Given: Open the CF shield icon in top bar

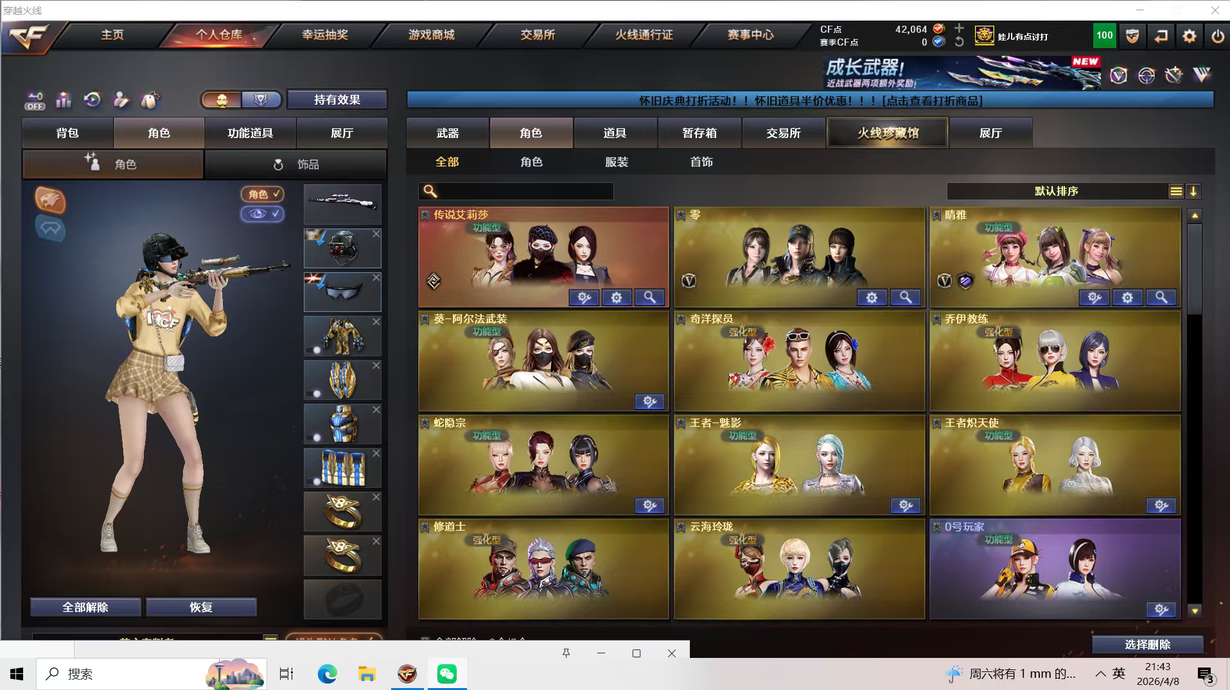Looking at the screenshot, I should coord(1132,36).
